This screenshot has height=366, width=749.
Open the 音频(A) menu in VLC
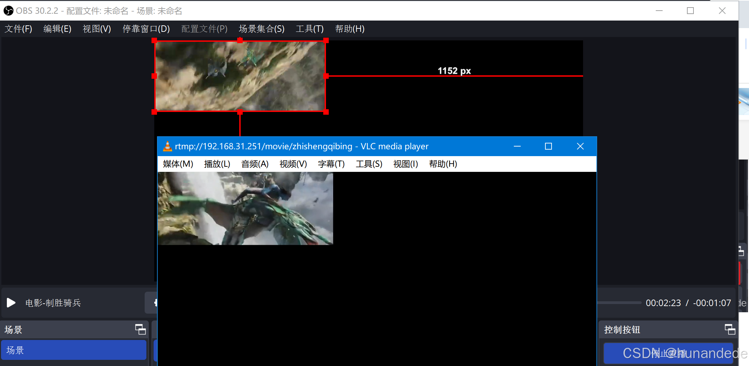tap(255, 164)
